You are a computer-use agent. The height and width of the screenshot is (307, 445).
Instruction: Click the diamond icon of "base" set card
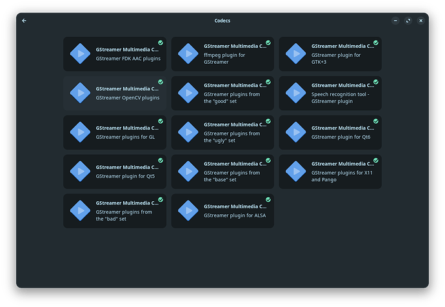(188, 172)
